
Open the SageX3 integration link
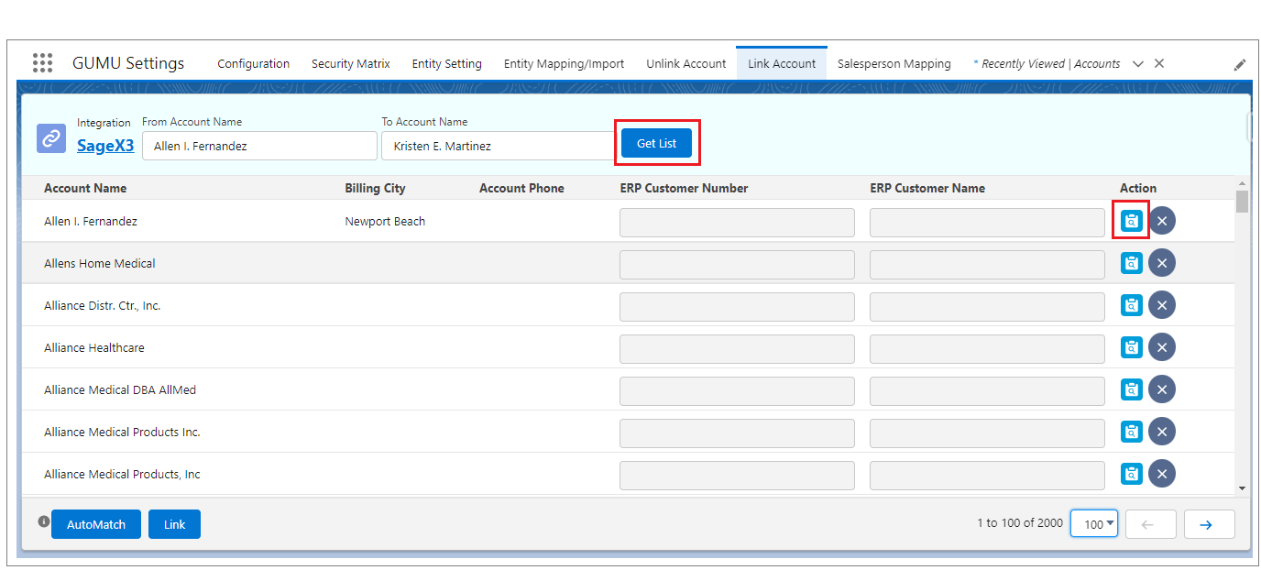click(x=105, y=145)
